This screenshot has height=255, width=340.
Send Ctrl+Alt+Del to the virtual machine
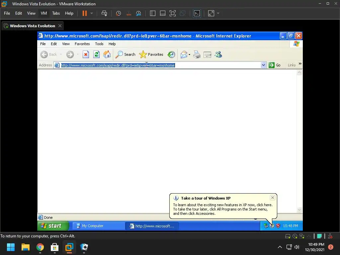[x=104, y=13]
